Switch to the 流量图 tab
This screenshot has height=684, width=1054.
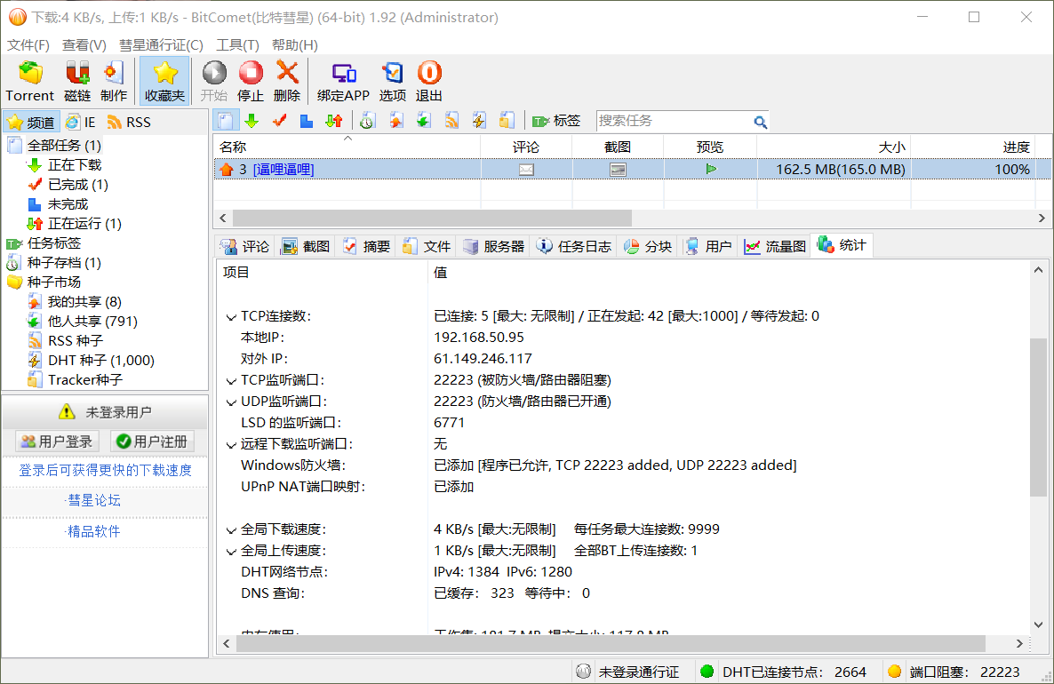775,247
